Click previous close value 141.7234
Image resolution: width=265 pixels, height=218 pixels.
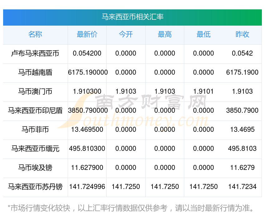(242, 187)
